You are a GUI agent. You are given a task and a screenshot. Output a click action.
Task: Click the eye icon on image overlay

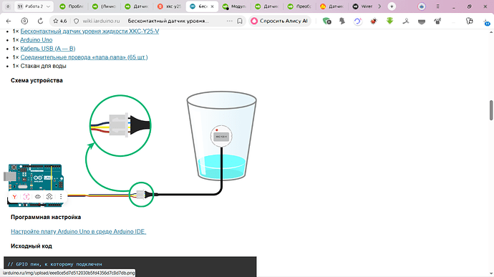pyautogui.click(x=38, y=197)
